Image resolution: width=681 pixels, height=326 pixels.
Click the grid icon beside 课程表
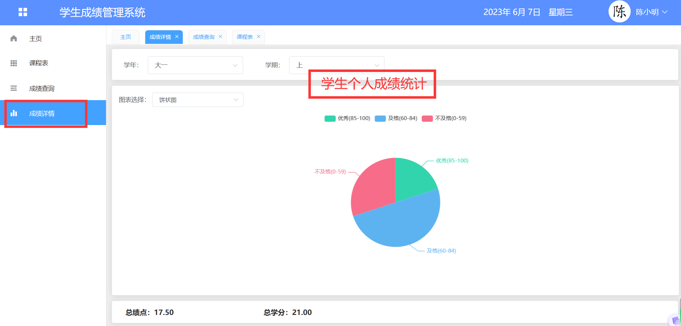click(x=14, y=63)
